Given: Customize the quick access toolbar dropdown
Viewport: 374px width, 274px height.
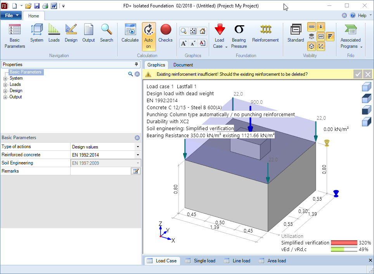Looking at the screenshot, I should [64, 6].
